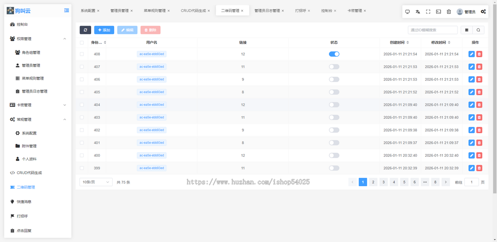
Task: Delete row 402 with red trash icon
Action: click(x=479, y=130)
